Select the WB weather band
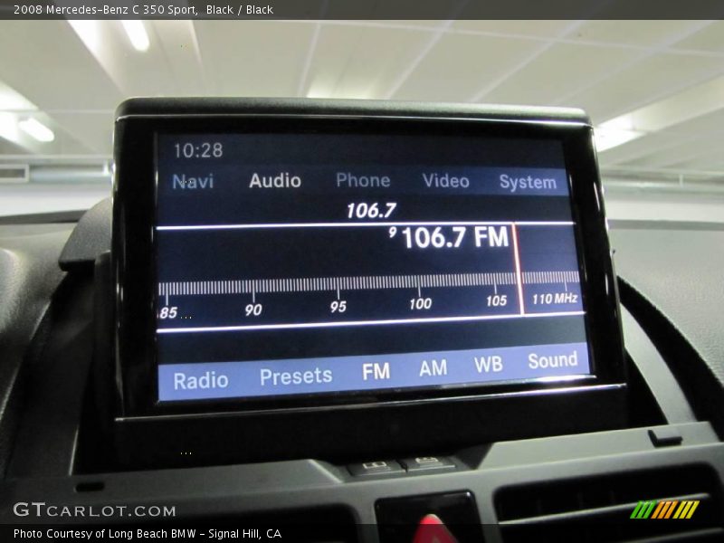 tap(488, 365)
